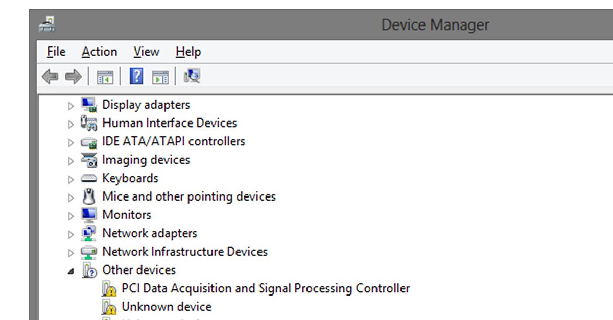This screenshot has width=613, height=320.
Task: Expand the Network adapters category
Action: pos(70,233)
